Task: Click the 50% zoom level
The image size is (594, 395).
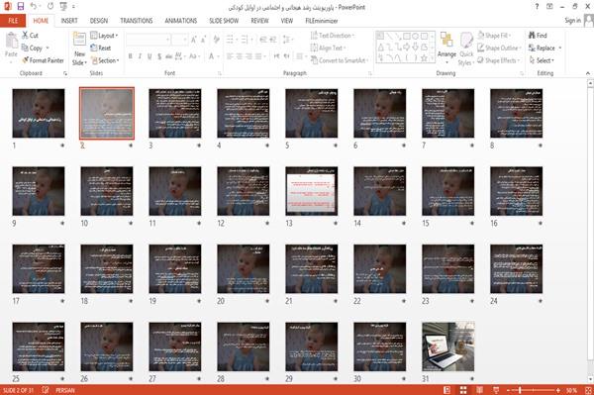Action: pyautogui.click(x=571, y=390)
